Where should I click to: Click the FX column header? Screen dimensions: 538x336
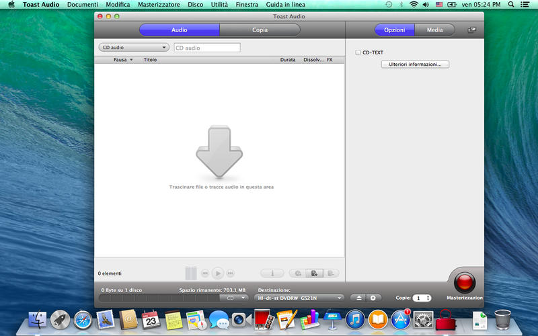coord(330,60)
